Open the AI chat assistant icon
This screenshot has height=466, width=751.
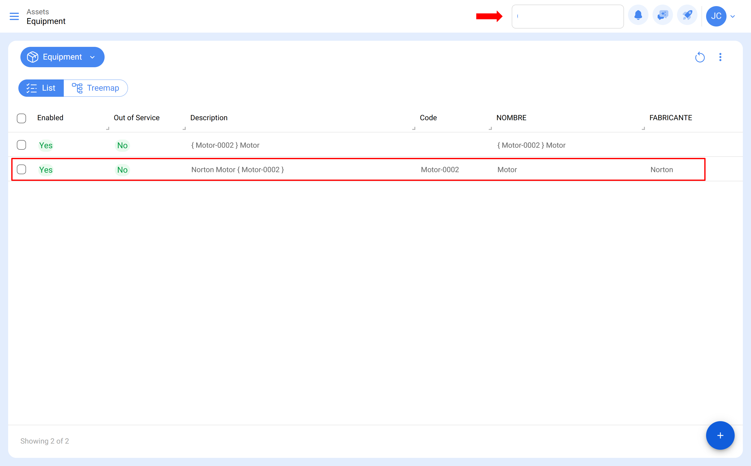662,15
